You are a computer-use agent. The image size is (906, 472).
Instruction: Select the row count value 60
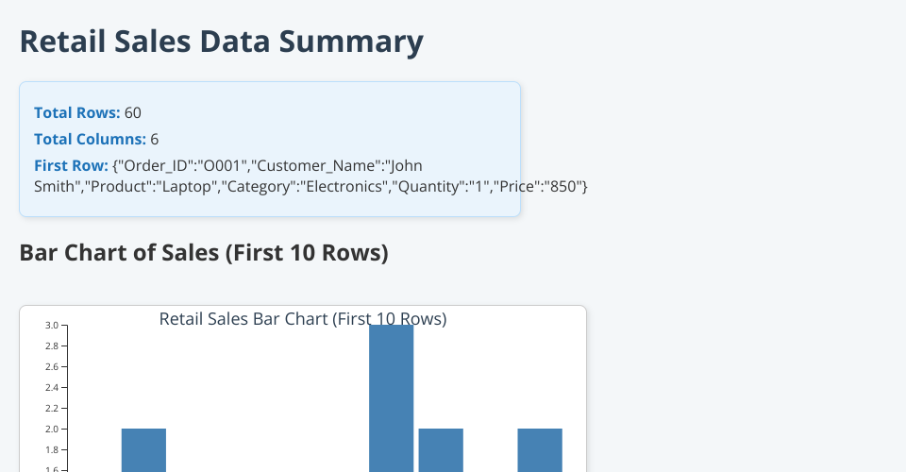pyautogui.click(x=133, y=113)
